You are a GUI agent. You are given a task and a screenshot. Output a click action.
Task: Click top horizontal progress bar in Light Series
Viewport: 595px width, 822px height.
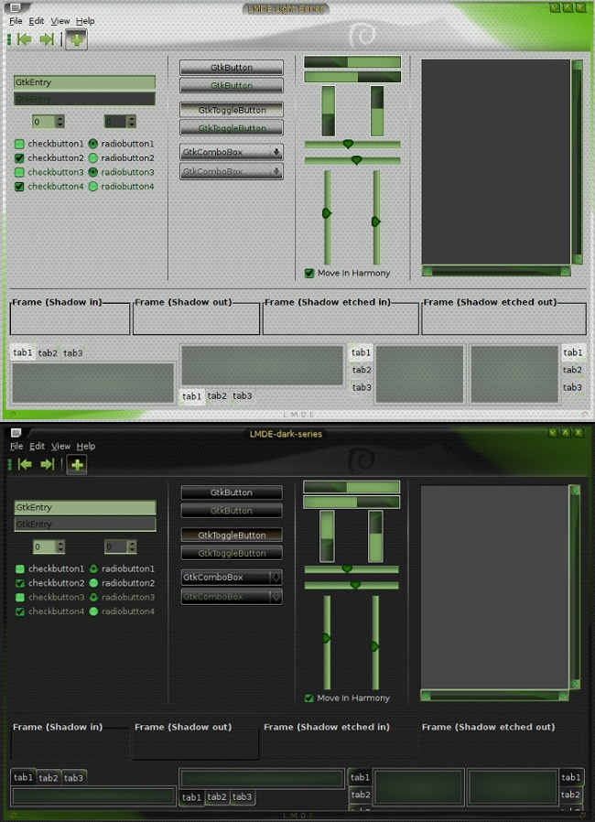(x=352, y=62)
